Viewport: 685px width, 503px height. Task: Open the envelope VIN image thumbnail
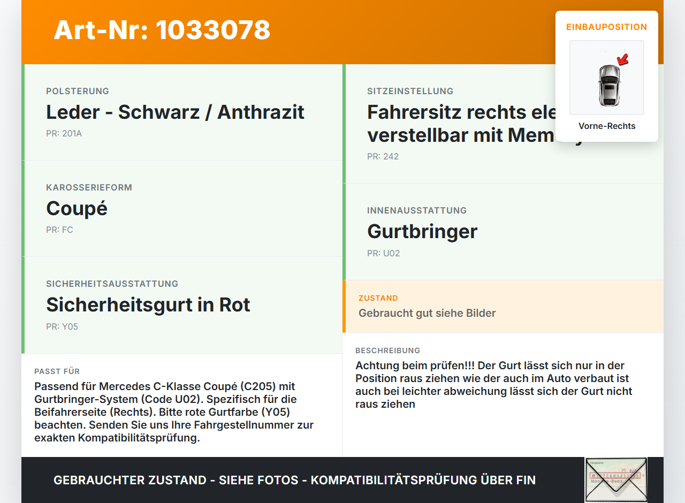click(x=616, y=480)
